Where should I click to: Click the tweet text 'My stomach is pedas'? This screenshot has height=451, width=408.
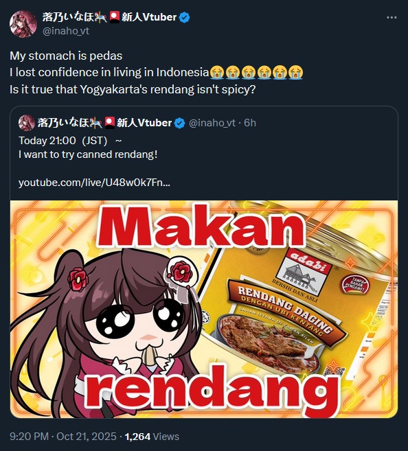66,56
